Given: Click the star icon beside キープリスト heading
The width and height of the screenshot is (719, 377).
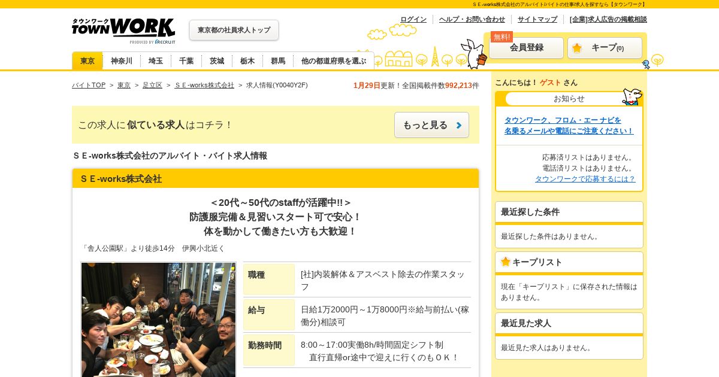Looking at the screenshot, I should point(506,262).
